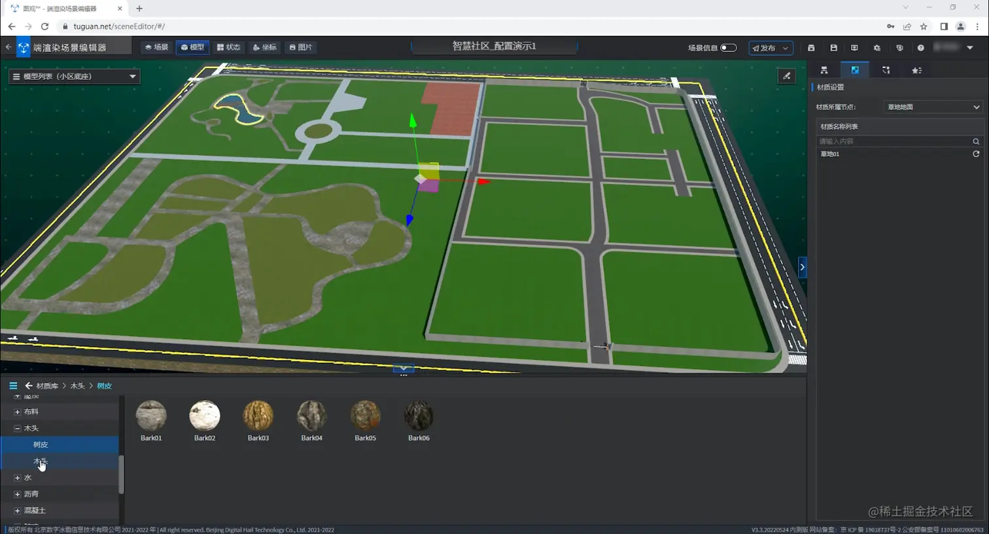Click the editor logo icon
989x534 pixels.
coord(24,47)
